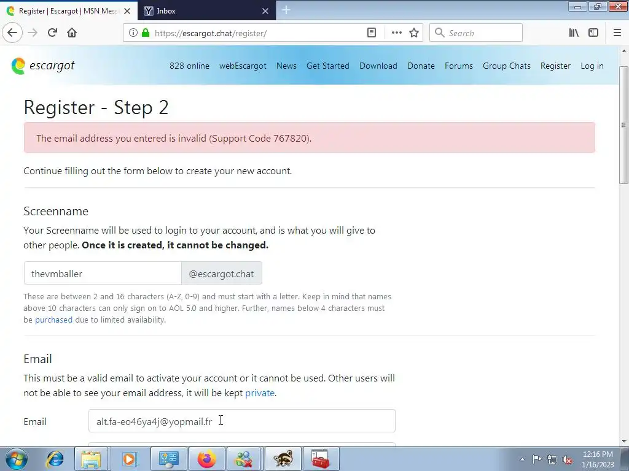Screen dimensions: 629x471
Task: Click the scrollbar down arrow
Action: click(x=624, y=442)
